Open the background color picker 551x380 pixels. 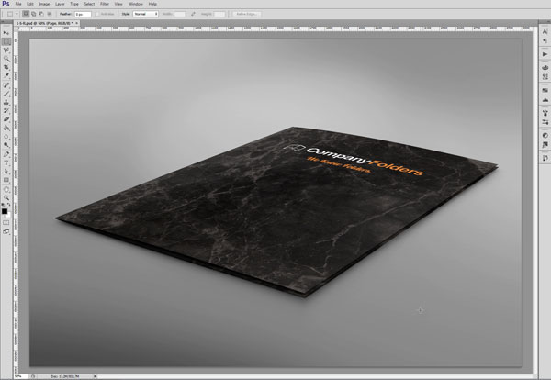(x=9, y=215)
